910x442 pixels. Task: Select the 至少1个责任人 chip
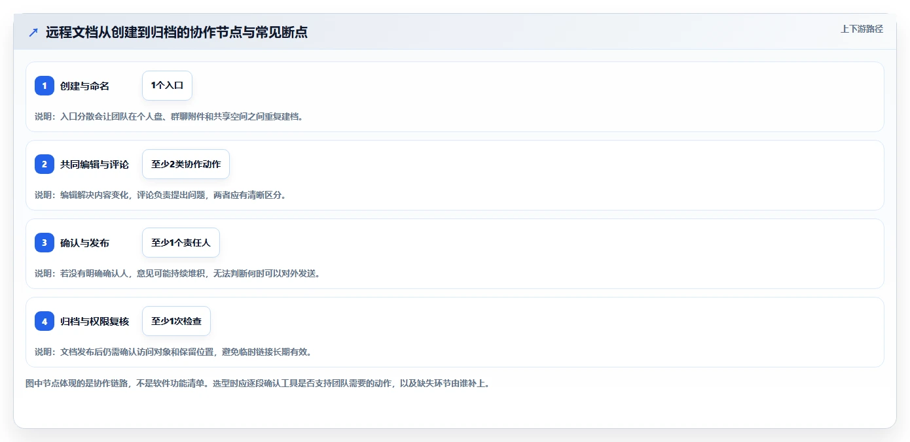pyautogui.click(x=181, y=243)
